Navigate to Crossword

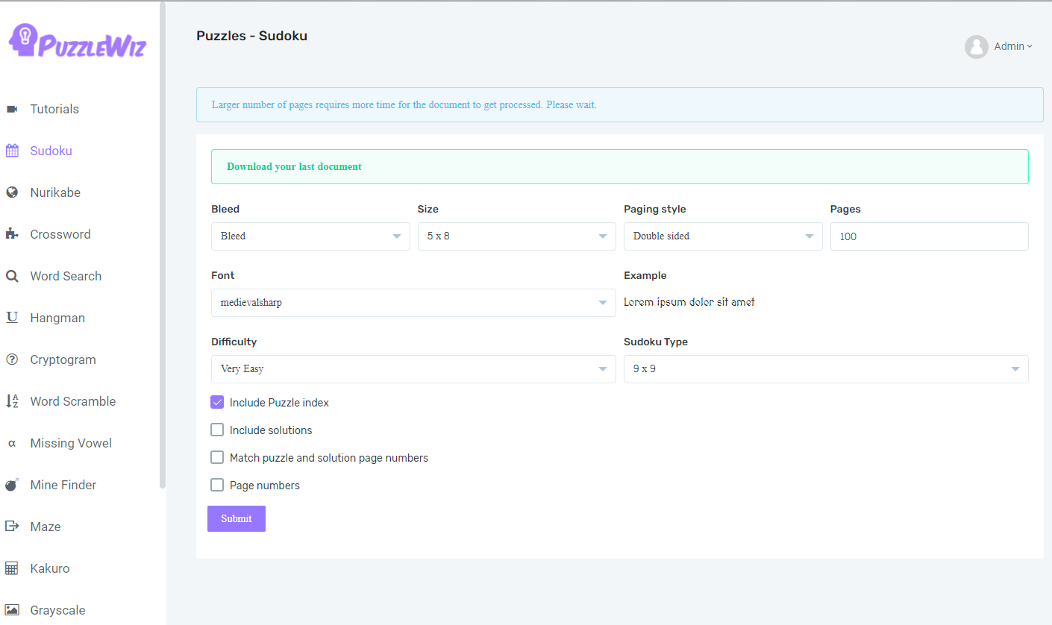[x=60, y=234]
